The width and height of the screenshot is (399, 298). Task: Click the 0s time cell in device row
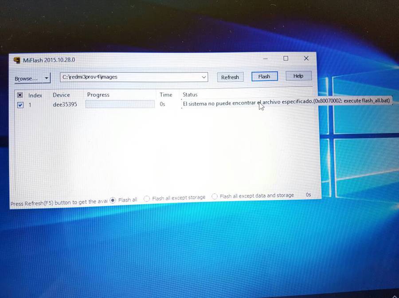(x=162, y=104)
